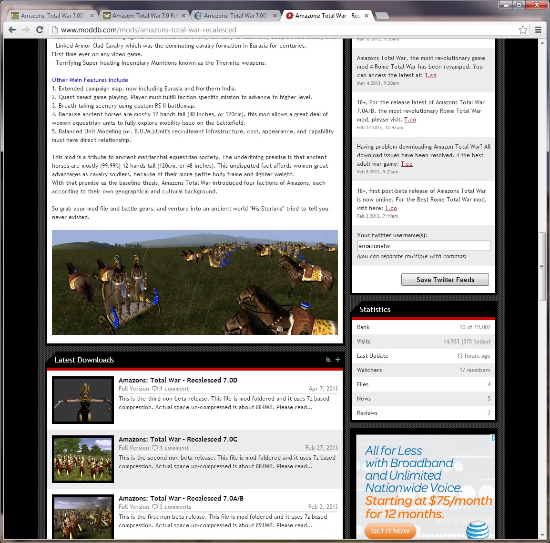This screenshot has height=543, width=550.
Task: Click the page icon in the address bar
Action: [x=55, y=30]
